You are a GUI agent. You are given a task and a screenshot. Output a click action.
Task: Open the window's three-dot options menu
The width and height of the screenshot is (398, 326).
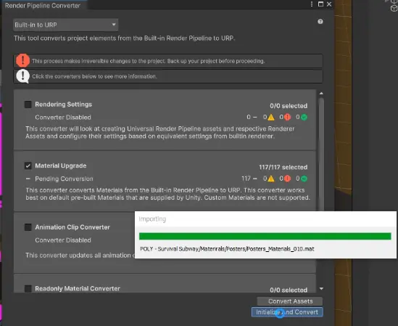click(312, 4)
